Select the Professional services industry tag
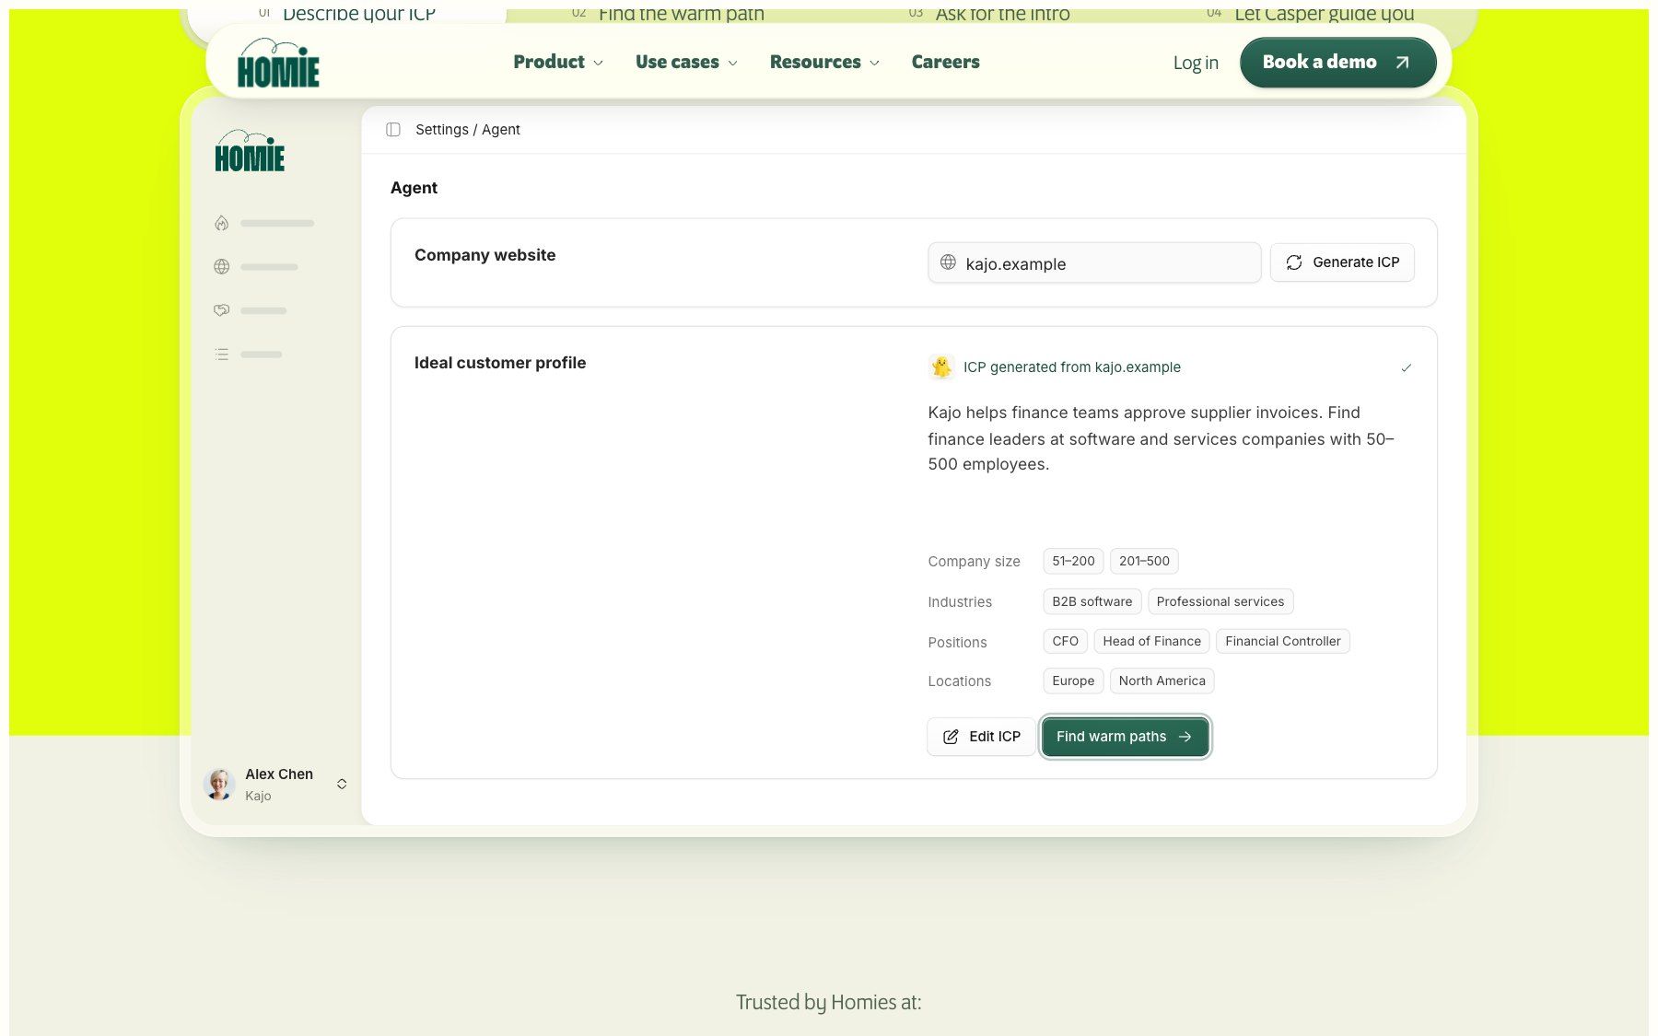The height and width of the screenshot is (1036, 1658). (1220, 601)
